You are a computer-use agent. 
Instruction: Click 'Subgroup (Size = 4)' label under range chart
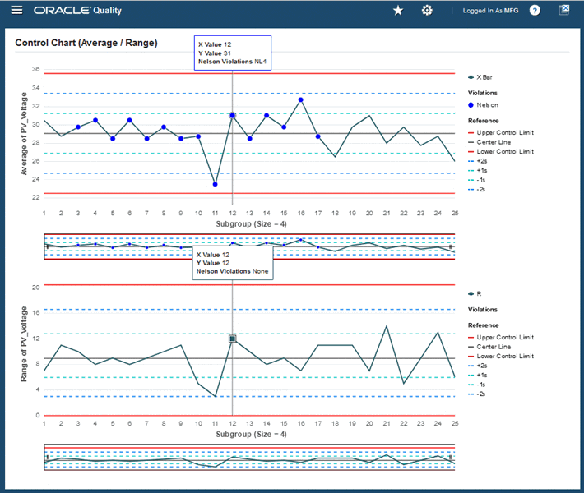pyautogui.click(x=251, y=434)
